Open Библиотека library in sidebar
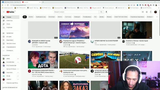 (x=10, y=33)
